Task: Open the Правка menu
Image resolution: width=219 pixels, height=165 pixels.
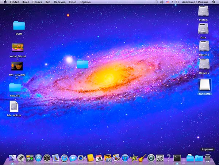Action: (37, 2)
